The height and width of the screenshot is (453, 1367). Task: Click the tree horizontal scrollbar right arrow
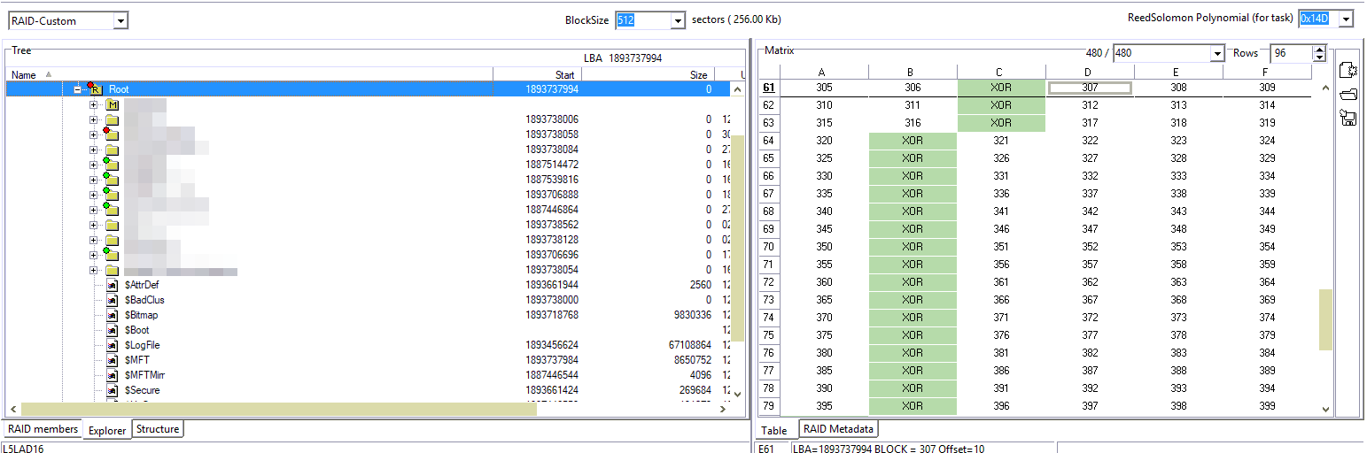(x=723, y=409)
